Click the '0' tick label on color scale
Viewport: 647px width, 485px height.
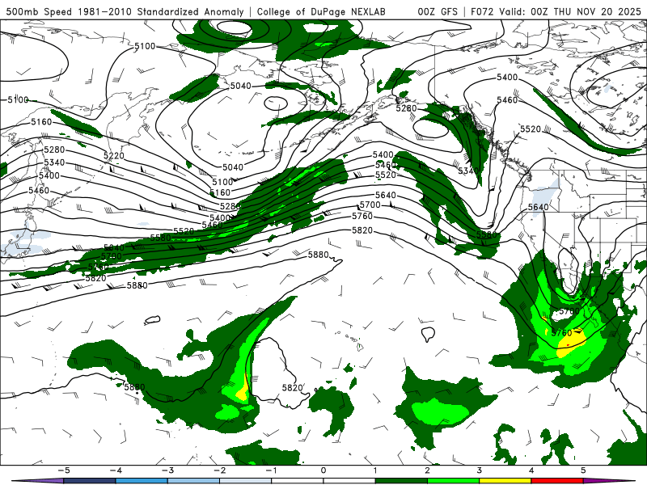coord(323,470)
